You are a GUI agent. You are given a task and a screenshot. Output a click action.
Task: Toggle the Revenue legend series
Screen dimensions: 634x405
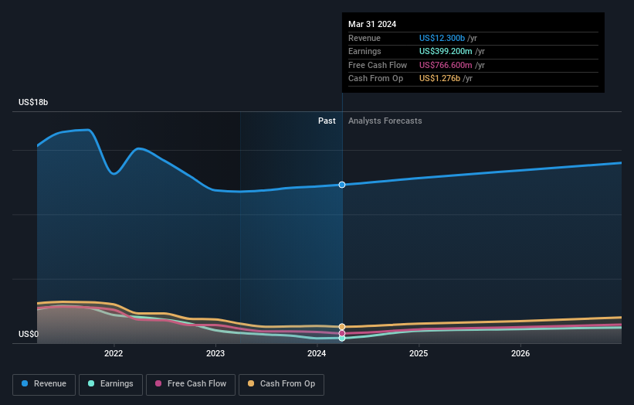click(44, 384)
